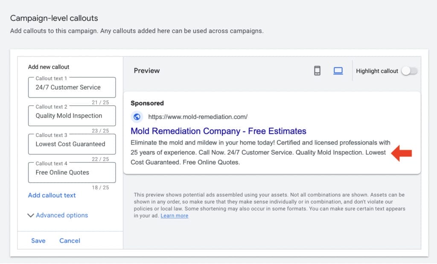Click the Free Online Quotes callout field
Viewport: 437px width, 264px height.
72,172
